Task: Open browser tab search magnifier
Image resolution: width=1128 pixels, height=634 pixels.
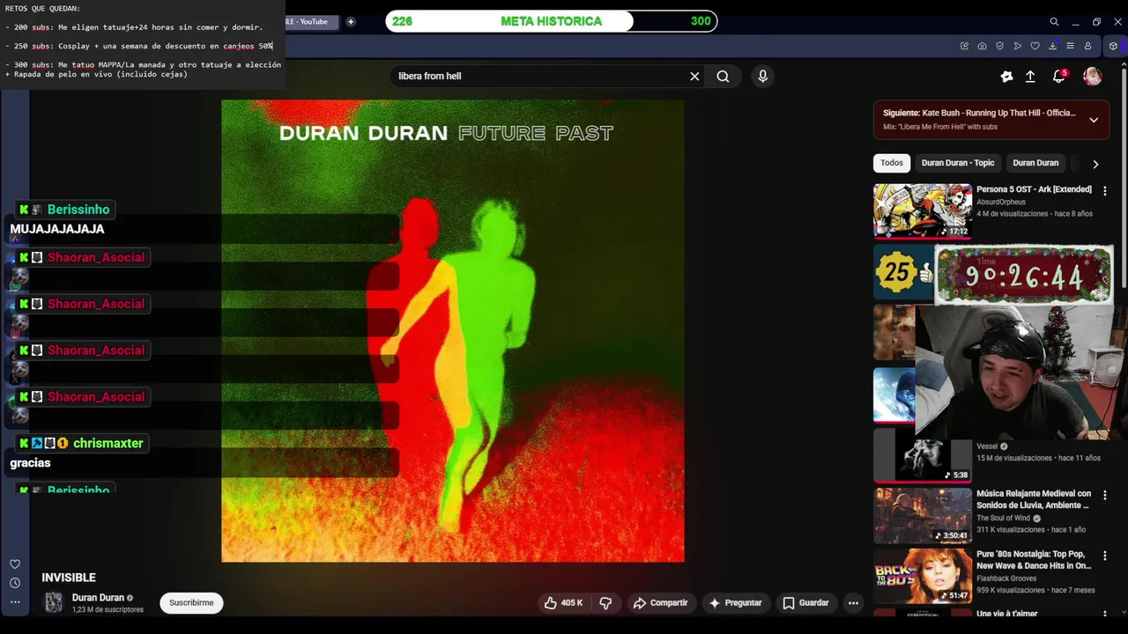Action: 1054,22
